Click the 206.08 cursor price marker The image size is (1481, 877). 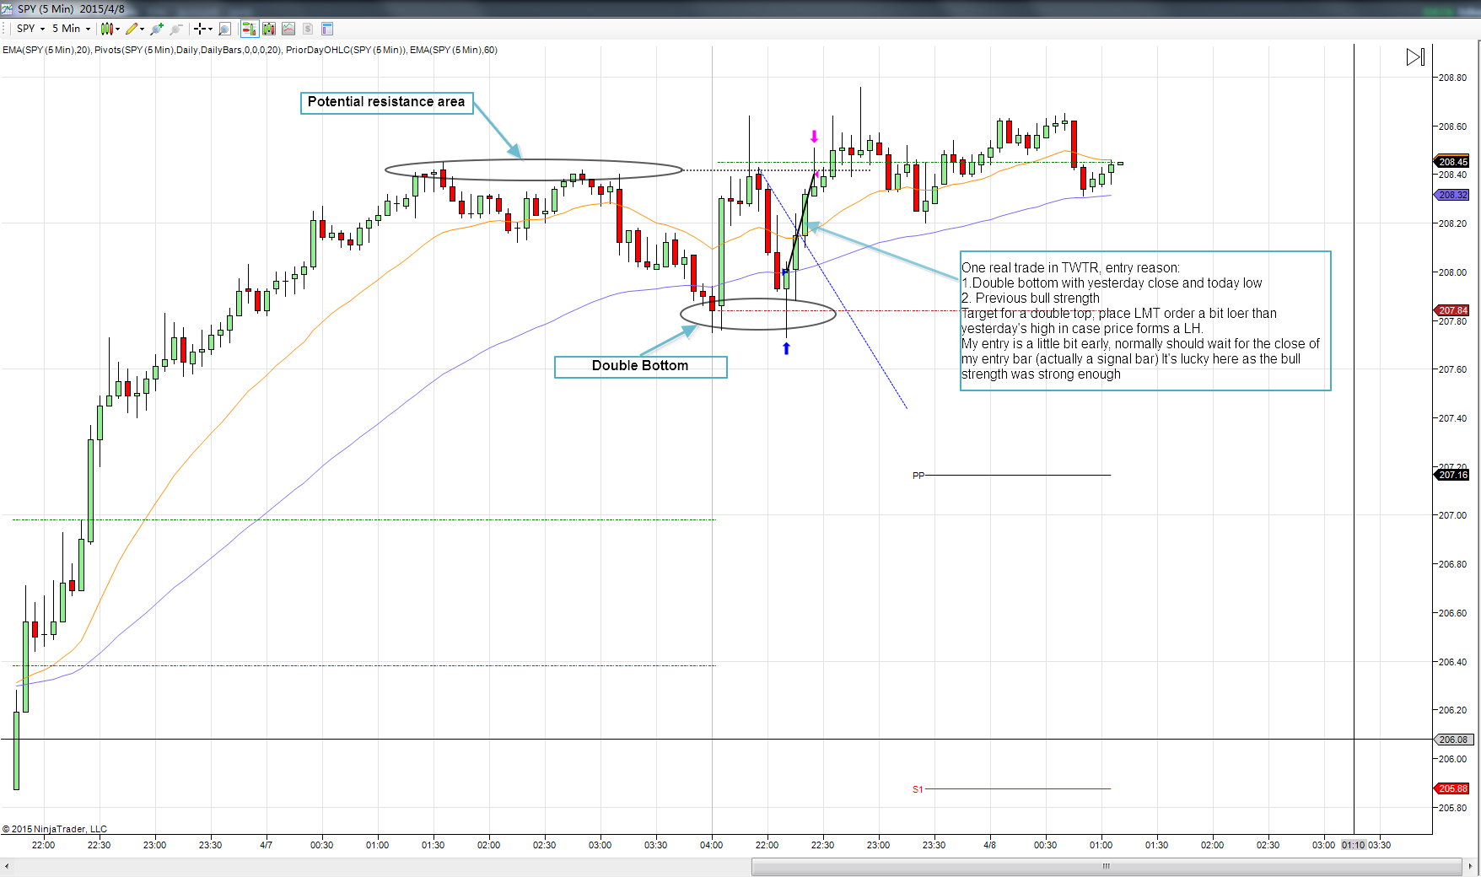pyautogui.click(x=1454, y=740)
